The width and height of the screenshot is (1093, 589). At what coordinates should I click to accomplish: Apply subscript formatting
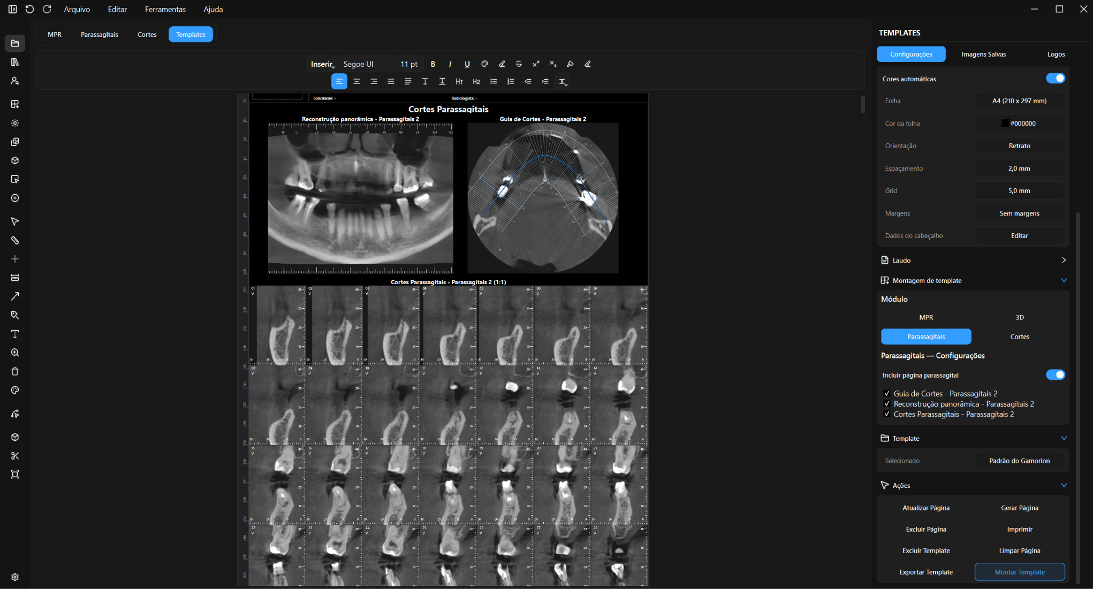click(x=553, y=64)
